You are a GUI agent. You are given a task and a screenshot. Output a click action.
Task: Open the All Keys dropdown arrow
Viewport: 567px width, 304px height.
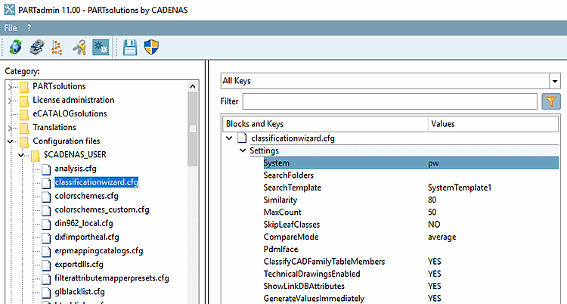555,81
